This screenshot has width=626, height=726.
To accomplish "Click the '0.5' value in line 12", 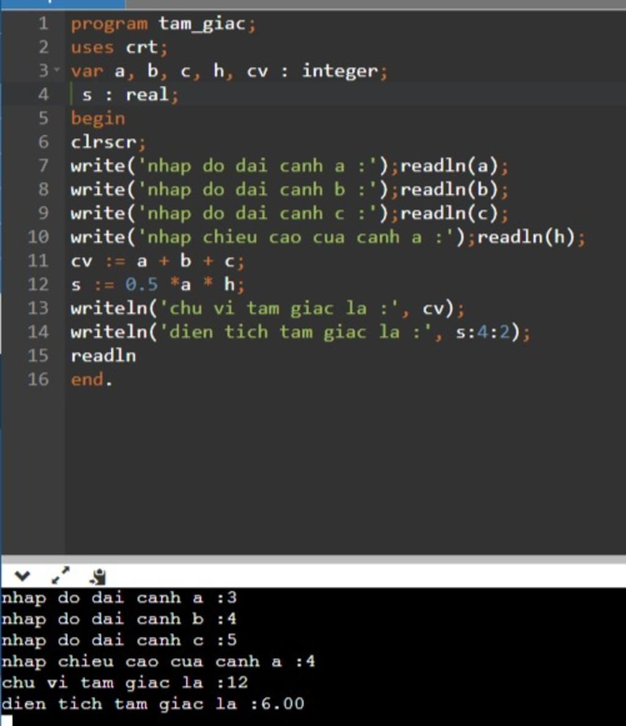I will [x=141, y=284].
